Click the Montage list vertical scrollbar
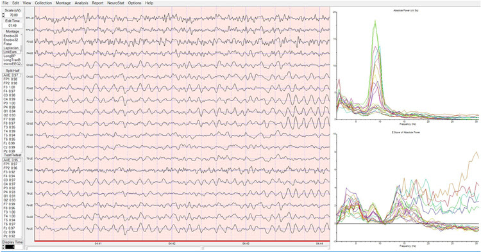The height and width of the screenshot is (252, 481). point(21,50)
